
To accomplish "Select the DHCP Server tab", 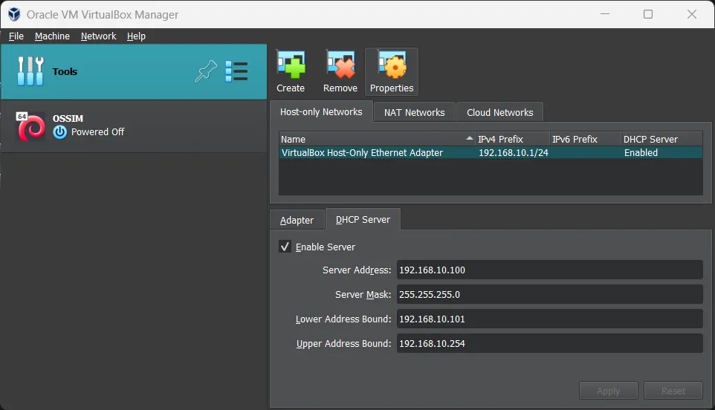I will tap(363, 220).
